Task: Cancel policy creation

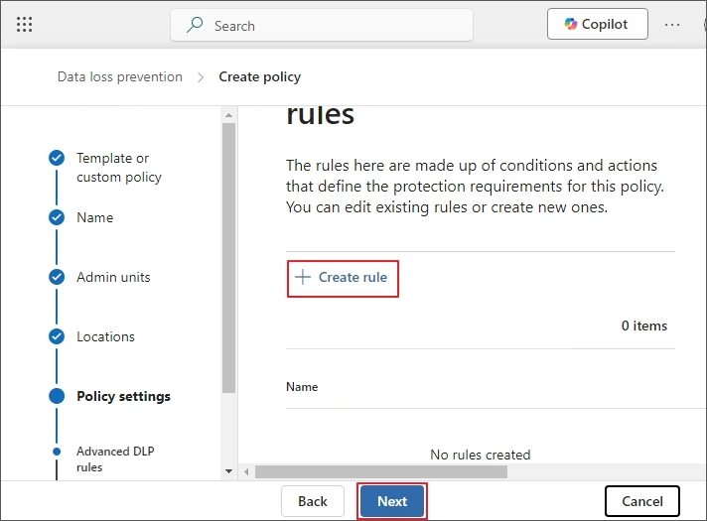Action: (642, 501)
